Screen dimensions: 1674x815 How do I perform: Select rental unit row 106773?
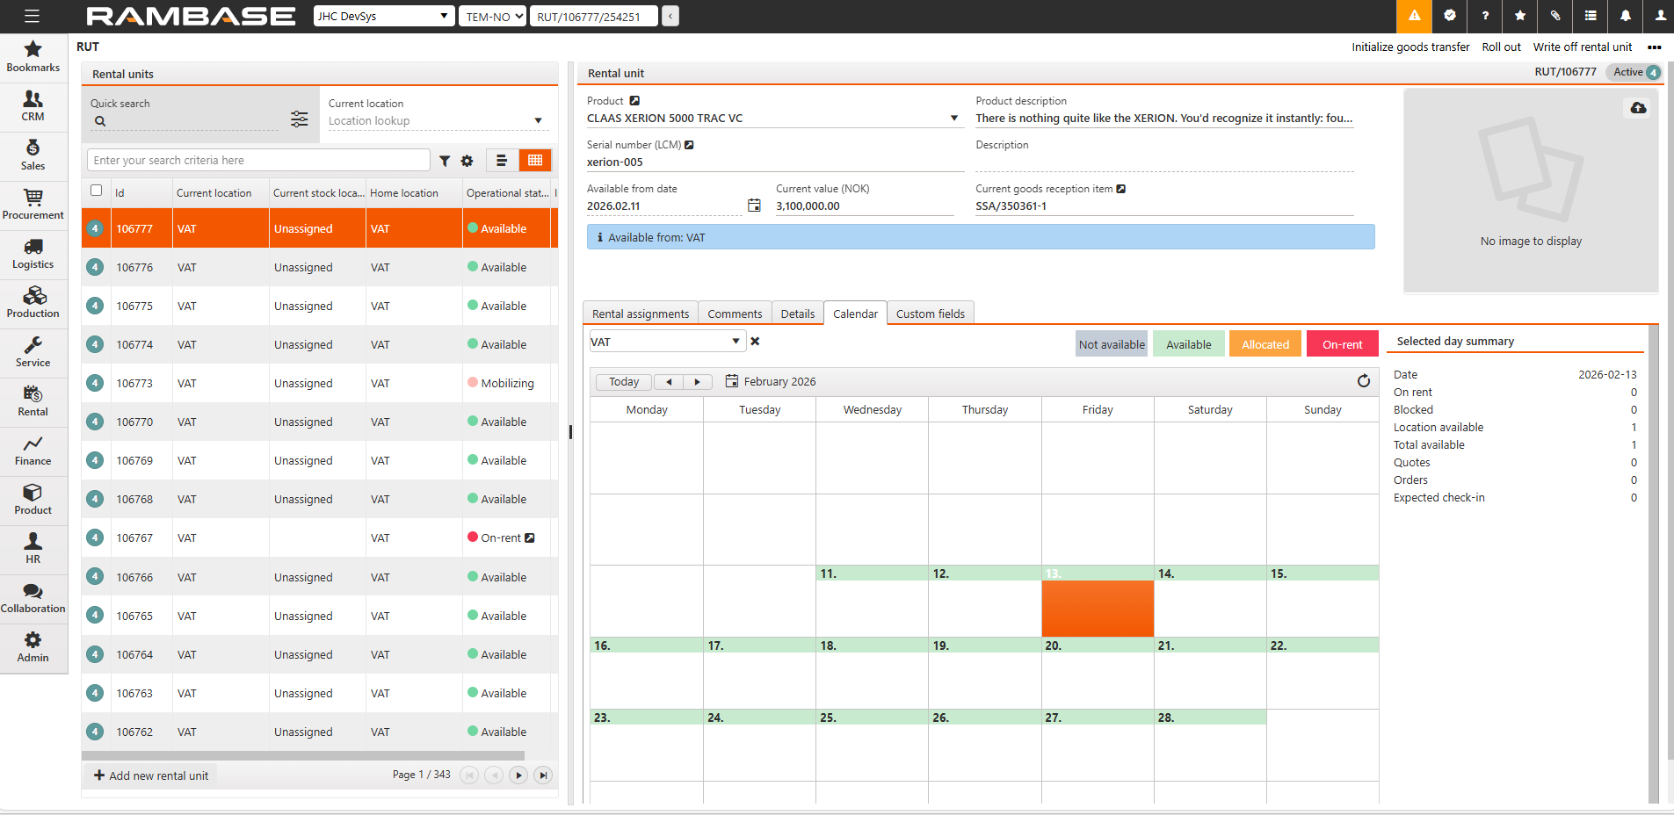[320, 383]
